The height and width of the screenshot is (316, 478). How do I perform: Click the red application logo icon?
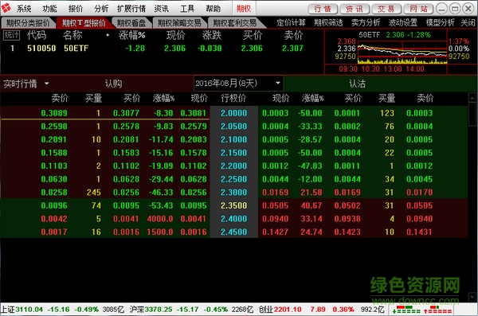[6, 8]
